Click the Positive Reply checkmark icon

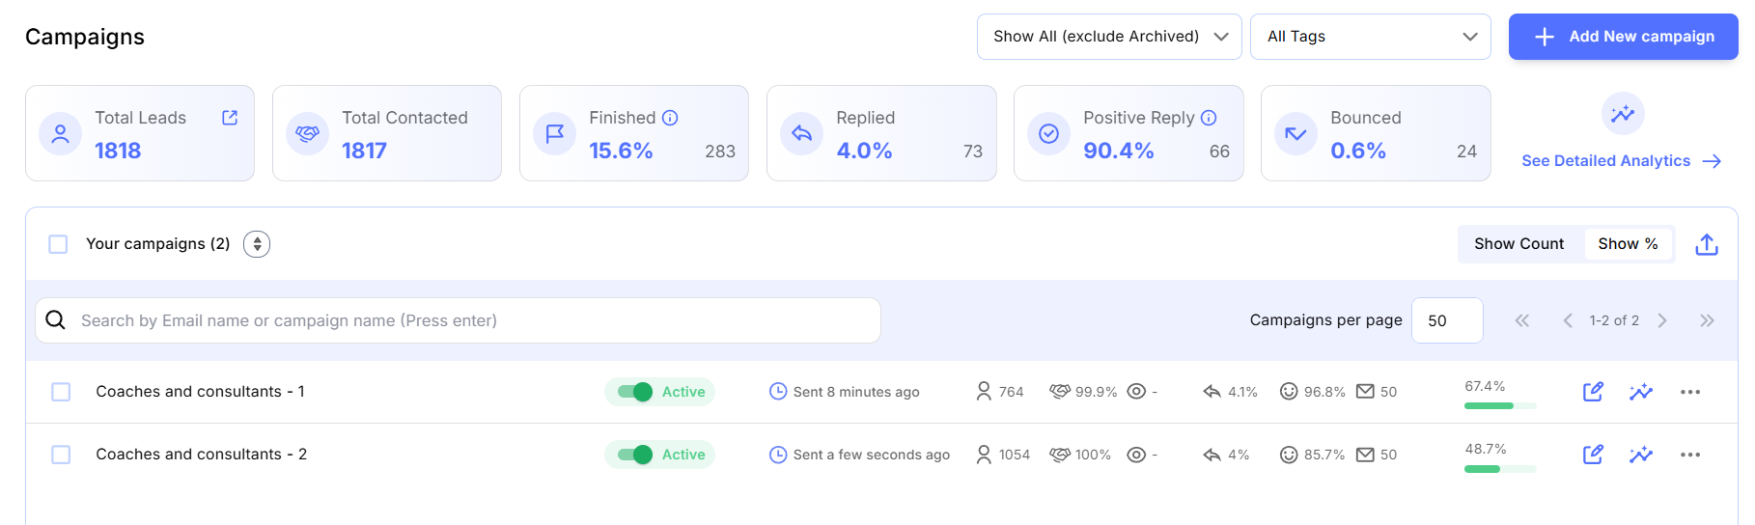[x=1049, y=133]
